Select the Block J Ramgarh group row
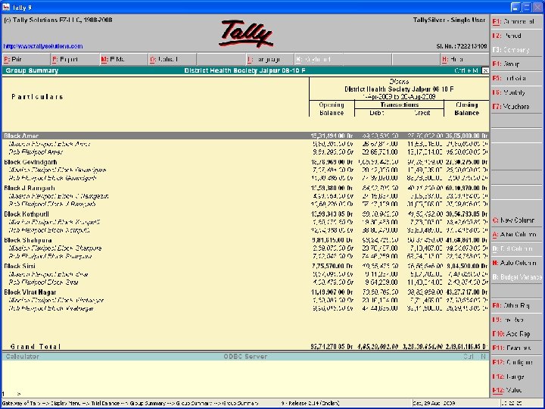 [245, 188]
